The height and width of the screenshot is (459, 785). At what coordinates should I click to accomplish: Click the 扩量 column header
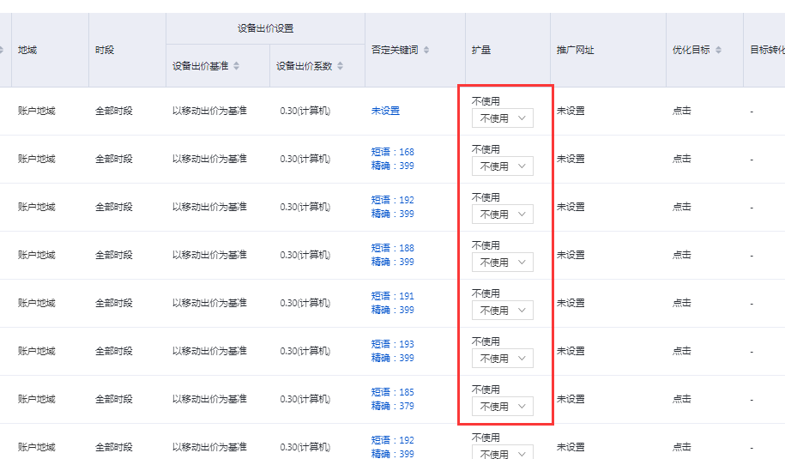481,50
